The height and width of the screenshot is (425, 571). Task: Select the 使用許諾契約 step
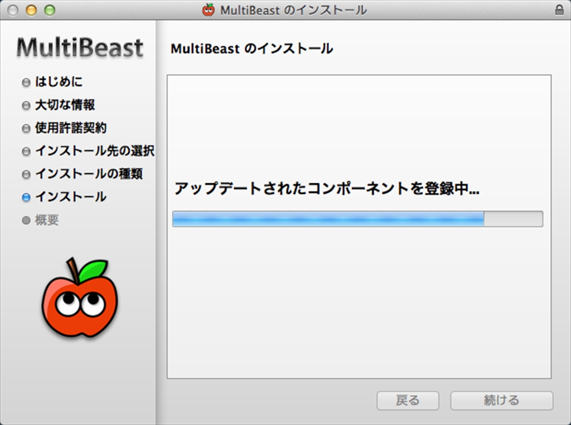[x=71, y=128]
